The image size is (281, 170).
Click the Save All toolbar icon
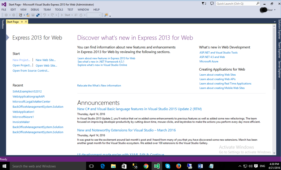38,15
